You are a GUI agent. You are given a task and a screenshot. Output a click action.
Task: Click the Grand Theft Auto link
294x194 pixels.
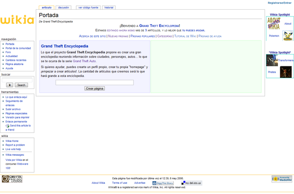[84, 61]
